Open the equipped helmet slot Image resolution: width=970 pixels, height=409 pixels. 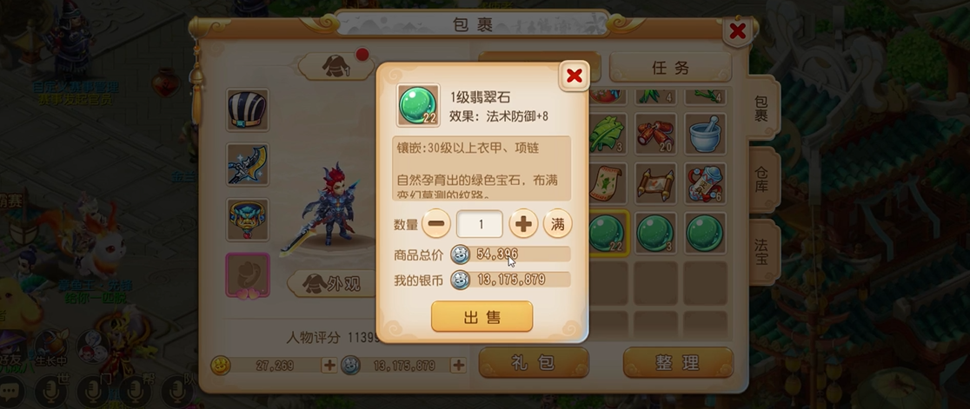pos(248,110)
